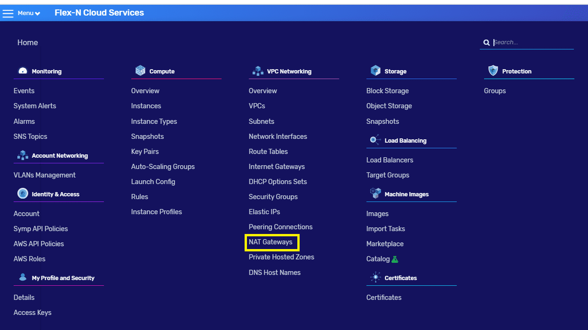Image resolution: width=588 pixels, height=330 pixels.
Task: Click the Protection shield icon
Action: 493,71
